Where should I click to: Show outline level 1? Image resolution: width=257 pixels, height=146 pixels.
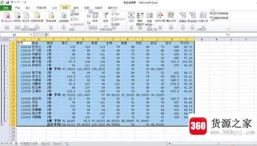2,39
